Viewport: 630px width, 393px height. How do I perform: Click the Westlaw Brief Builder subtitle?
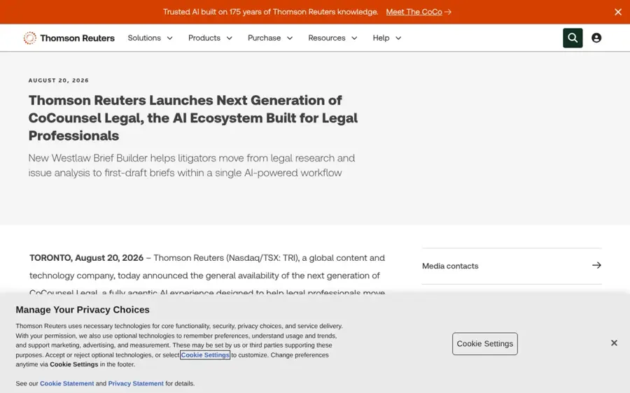[x=192, y=166]
